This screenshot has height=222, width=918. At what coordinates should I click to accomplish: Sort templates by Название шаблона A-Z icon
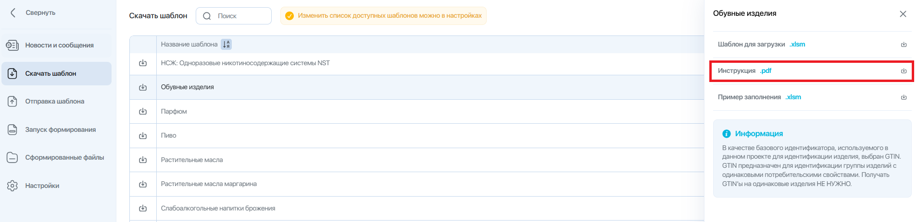tap(226, 44)
